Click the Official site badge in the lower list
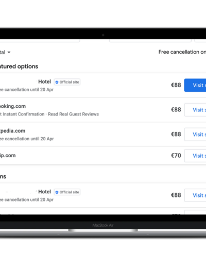The width and height of the screenshot is (206, 266). 67,192
